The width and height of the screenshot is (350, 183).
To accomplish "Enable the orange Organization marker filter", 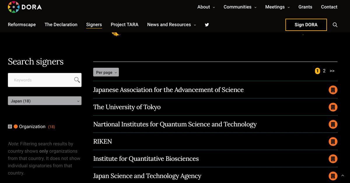I will coord(15,126).
